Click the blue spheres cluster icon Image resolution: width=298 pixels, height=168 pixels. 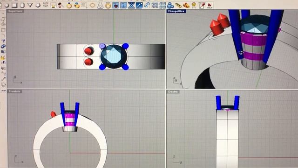(170, 5)
